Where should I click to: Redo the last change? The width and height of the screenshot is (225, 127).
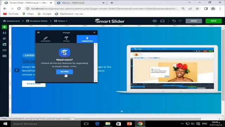180,21
